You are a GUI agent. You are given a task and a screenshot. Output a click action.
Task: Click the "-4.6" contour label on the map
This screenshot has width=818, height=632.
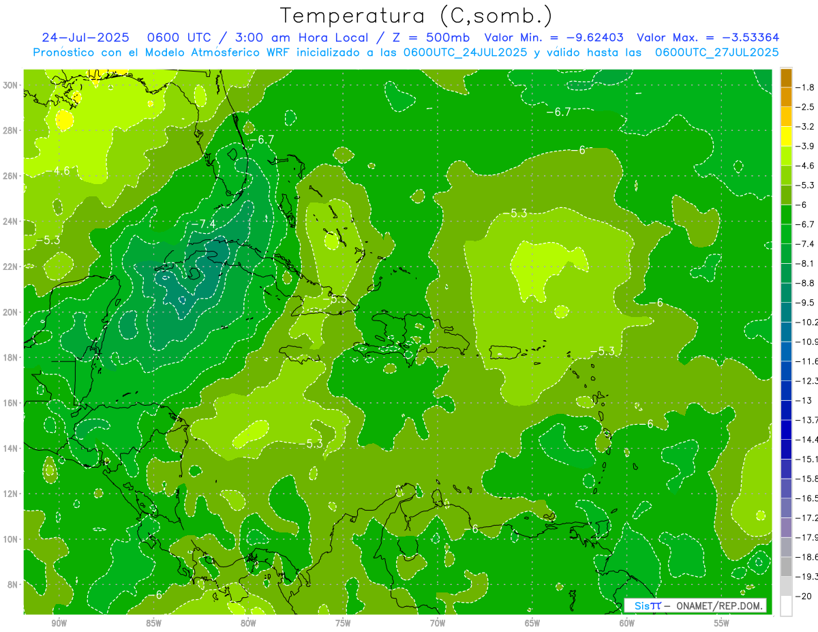[57, 170]
